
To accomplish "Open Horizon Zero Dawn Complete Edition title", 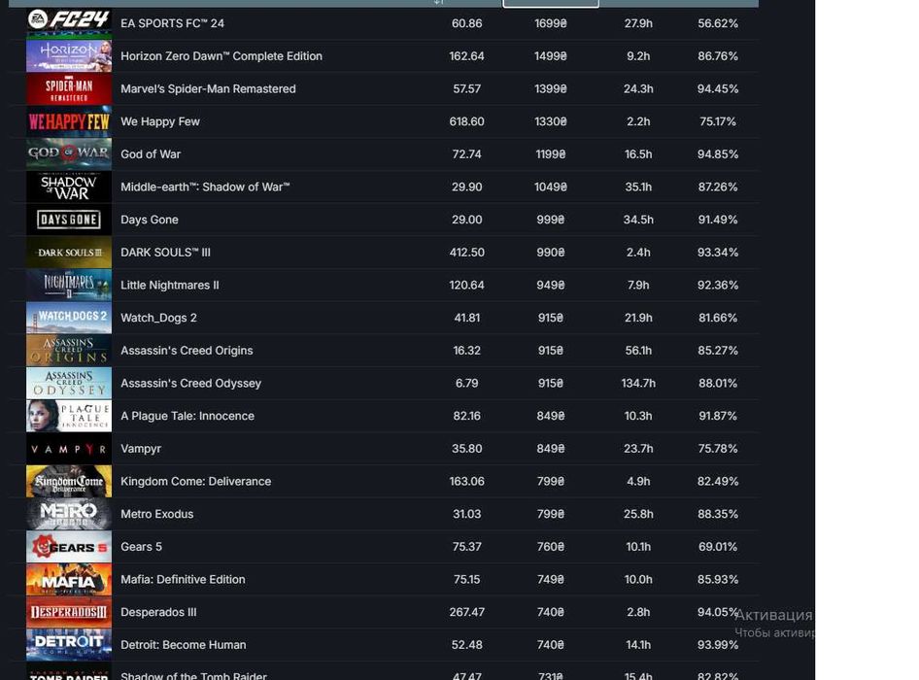I will click(x=221, y=56).
